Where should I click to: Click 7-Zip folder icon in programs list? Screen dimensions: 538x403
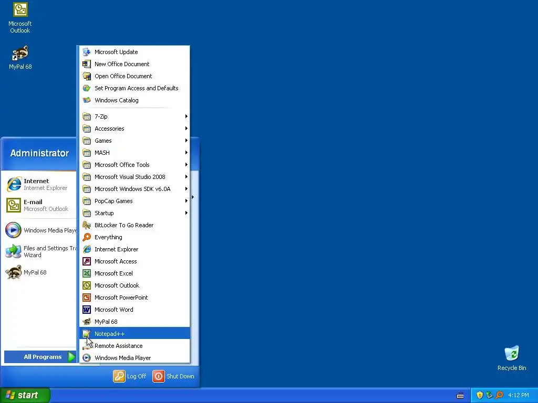tap(87, 116)
